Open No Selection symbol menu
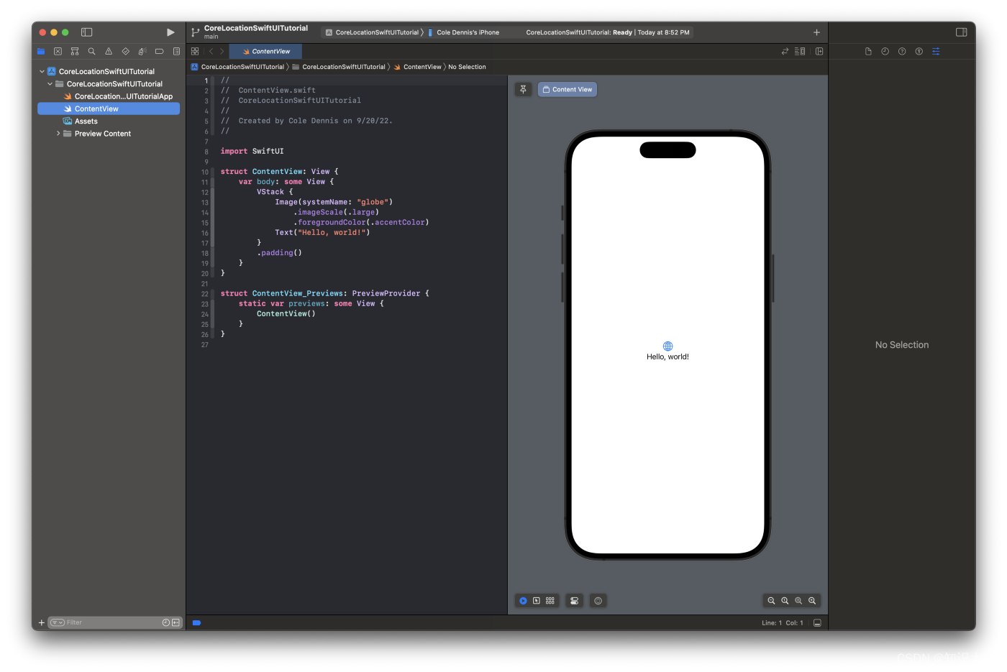1007x672 pixels. click(467, 67)
